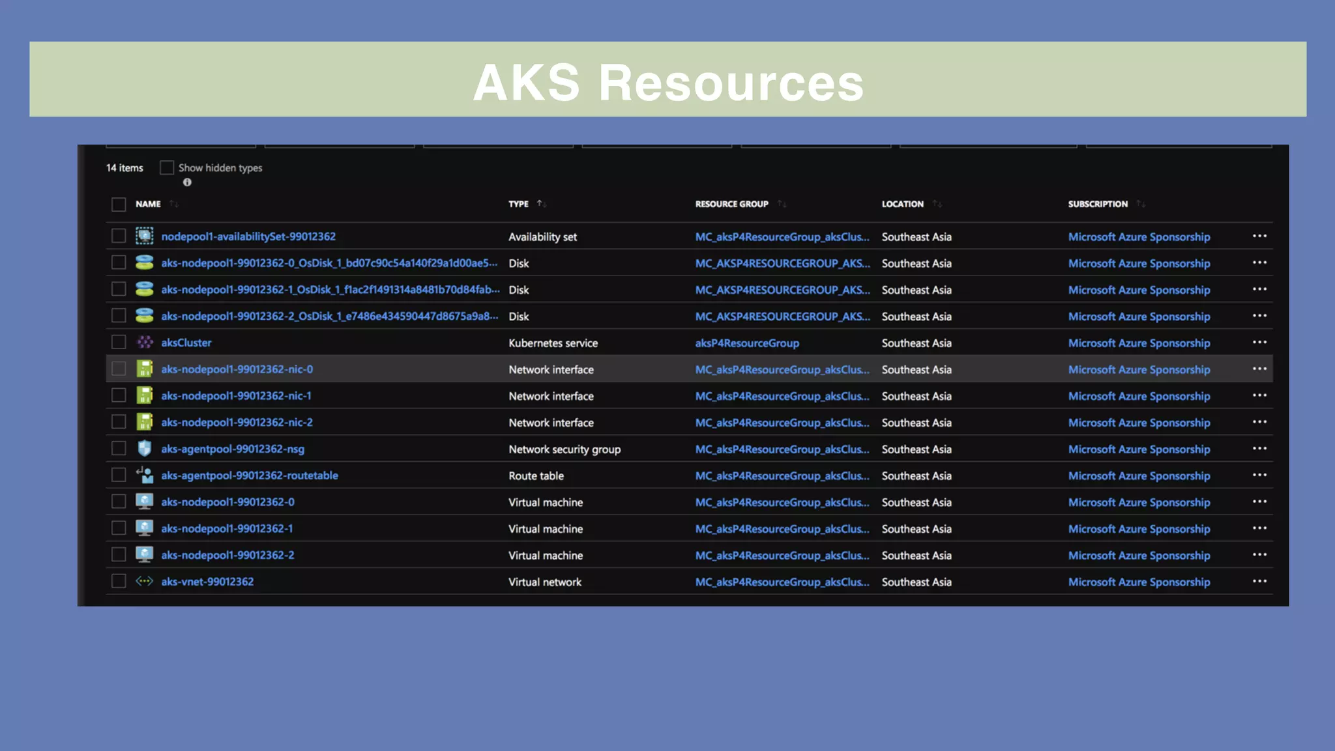Image resolution: width=1335 pixels, height=751 pixels.
Task: Open the ellipsis menu for the 0_OsDisk row
Action: pyautogui.click(x=1259, y=262)
